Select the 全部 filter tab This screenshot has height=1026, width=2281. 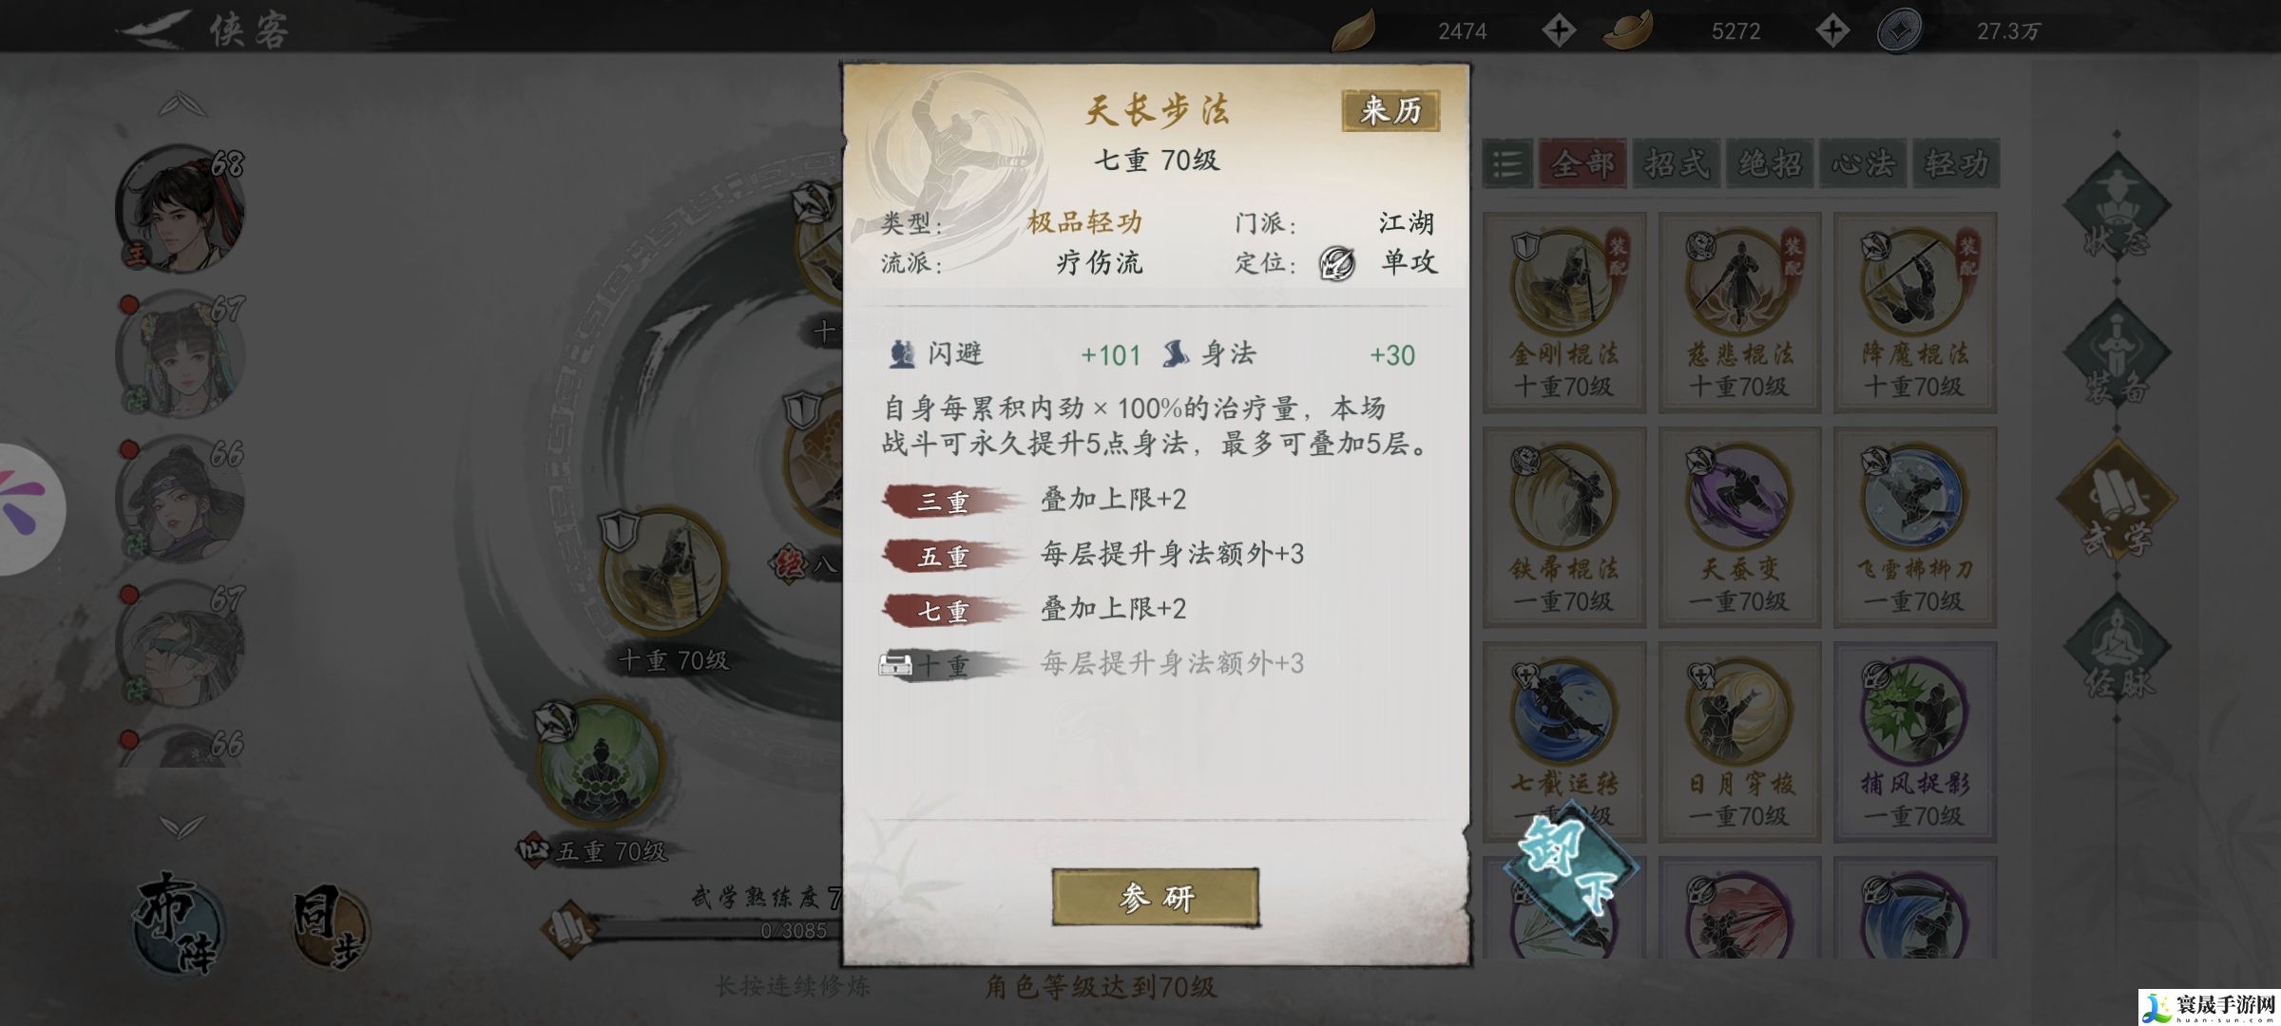coord(1582,164)
